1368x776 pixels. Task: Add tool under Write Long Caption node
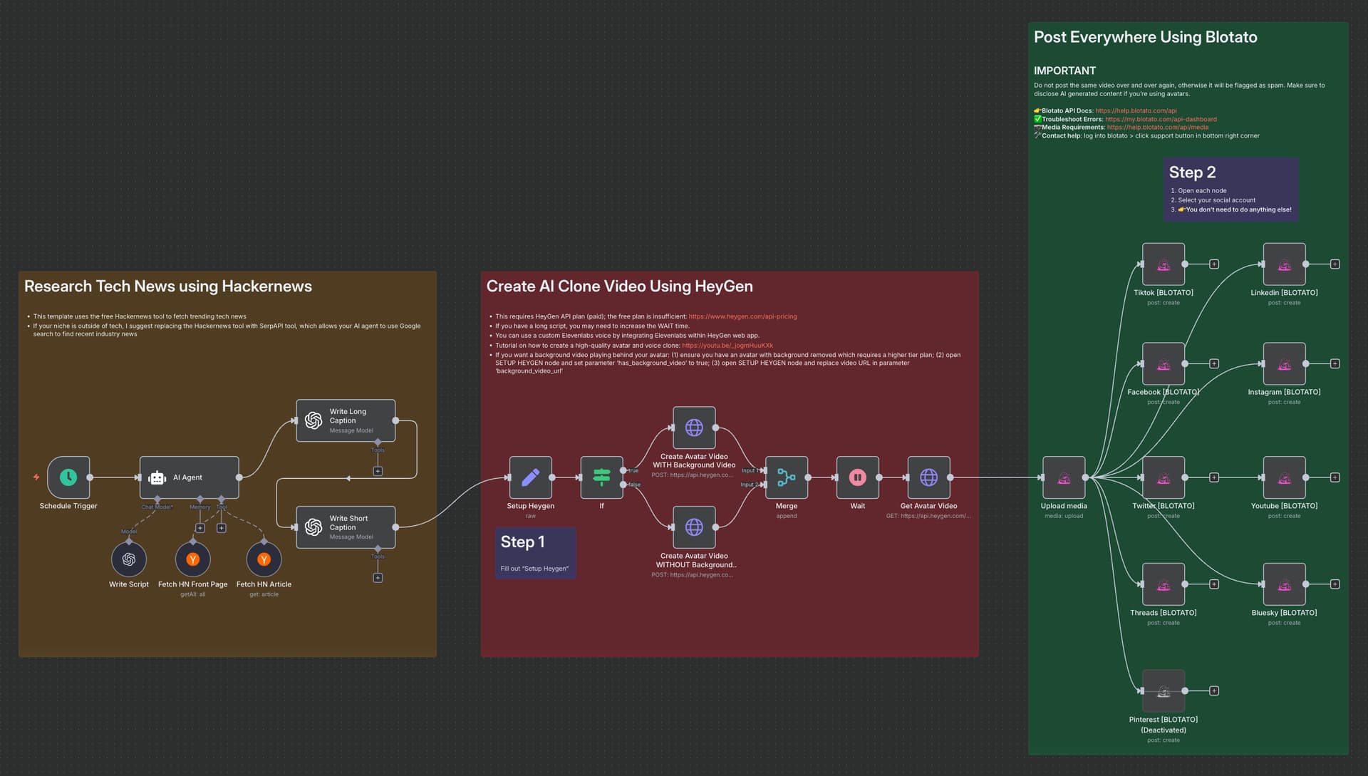click(x=378, y=471)
